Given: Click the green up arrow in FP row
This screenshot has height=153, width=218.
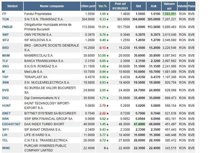Looking at the screenshot, I should point(108,14).
